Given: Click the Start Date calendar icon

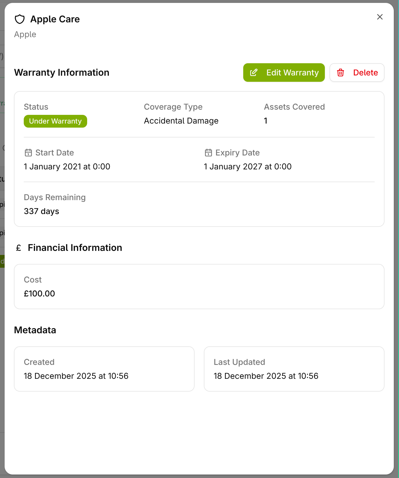Looking at the screenshot, I should [x=28, y=153].
